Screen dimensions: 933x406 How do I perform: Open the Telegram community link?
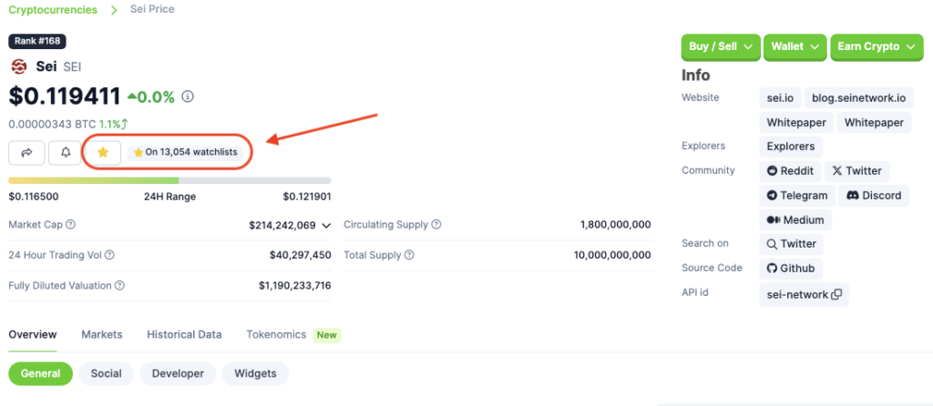pyautogui.click(x=796, y=196)
